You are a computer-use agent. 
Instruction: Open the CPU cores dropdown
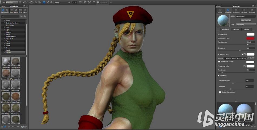click(x=12, y=2)
